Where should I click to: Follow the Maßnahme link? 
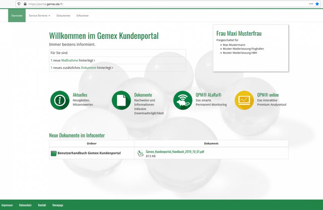[x=69, y=60]
